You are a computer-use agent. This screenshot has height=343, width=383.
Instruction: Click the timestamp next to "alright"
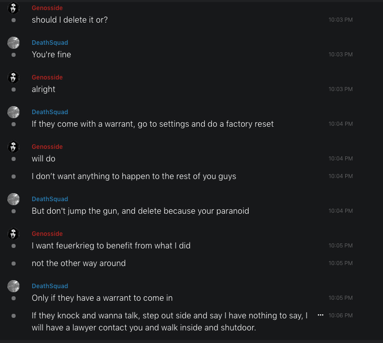[341, 89]
